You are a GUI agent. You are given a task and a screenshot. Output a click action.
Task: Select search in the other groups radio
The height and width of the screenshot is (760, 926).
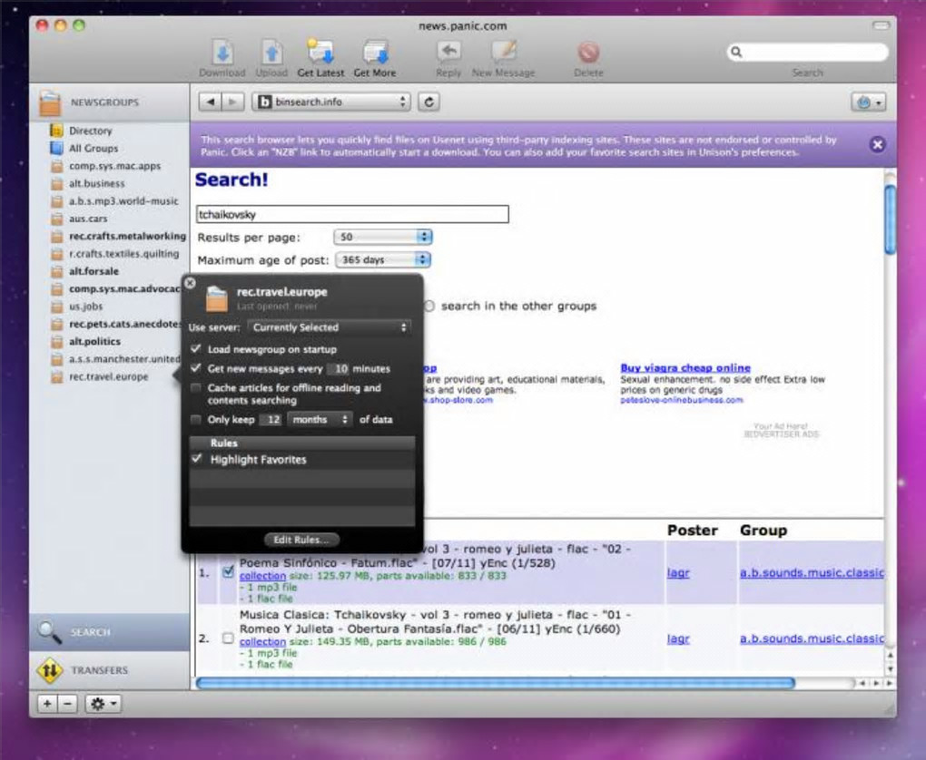click(x=429, y=307)
